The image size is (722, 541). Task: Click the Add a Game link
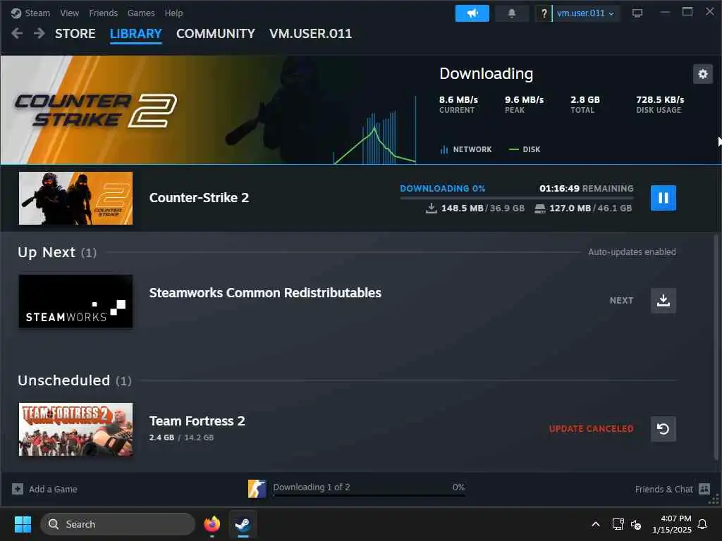(x=53, y=489)
